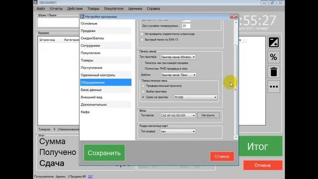Open sale number 212 link
Image resolution: width=318 pixels, height=179 pixels.
(x=90, y=177)
